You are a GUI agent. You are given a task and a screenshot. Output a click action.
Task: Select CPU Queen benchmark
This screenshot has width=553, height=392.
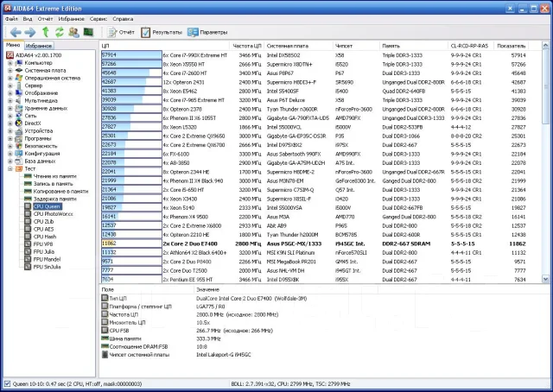tap(47, 206)
